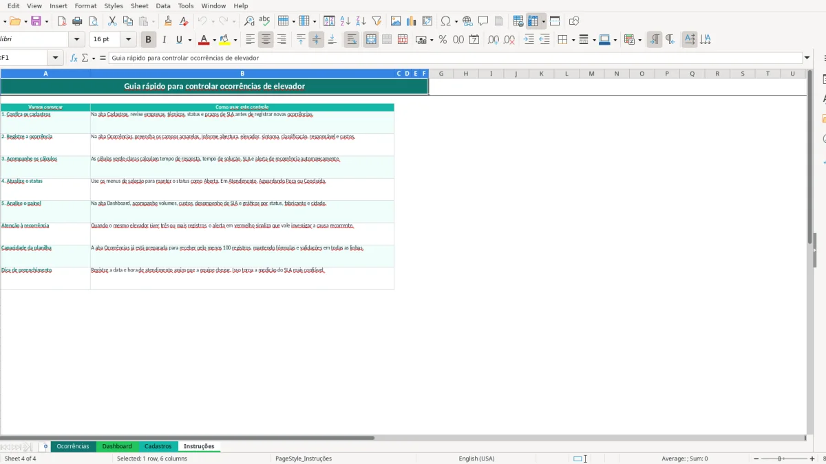Click the English (USA) language status
This screenshot has width=826, height=464.
tap(476, 459)
